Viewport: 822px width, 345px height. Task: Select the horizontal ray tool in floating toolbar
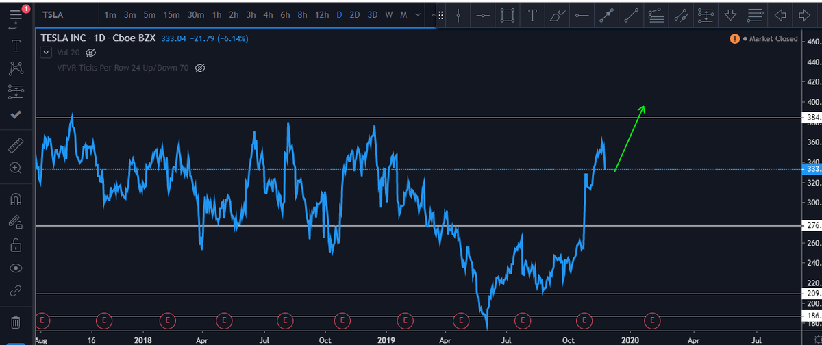click(x=582, y=15)
